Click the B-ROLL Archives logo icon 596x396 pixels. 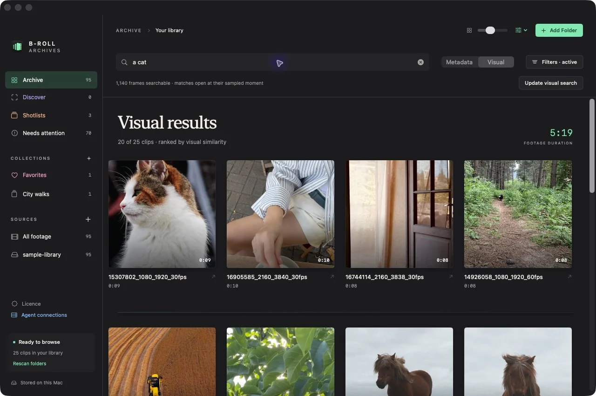click(17, 47)
